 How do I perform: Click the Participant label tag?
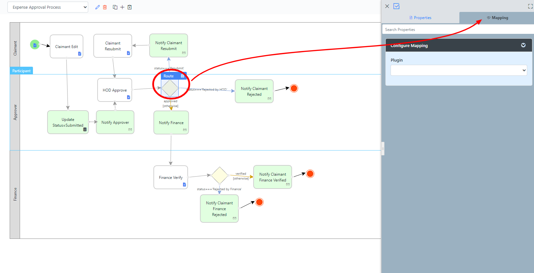(21, 71)
